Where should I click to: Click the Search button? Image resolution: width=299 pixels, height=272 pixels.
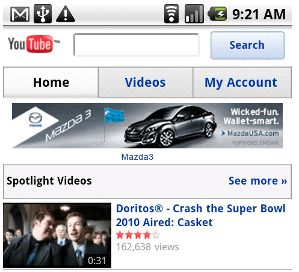pyautogui.click(x=247, y=45)
